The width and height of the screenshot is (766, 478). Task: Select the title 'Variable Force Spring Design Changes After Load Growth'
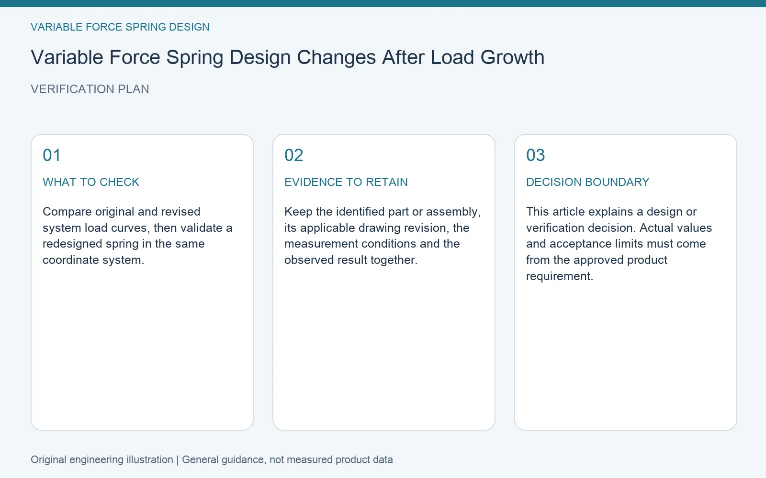click(x=288, y=57)
